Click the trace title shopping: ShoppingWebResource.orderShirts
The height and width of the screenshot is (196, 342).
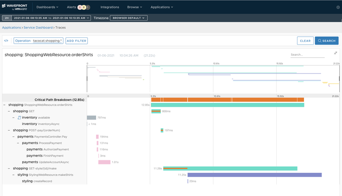click(49, 55)
